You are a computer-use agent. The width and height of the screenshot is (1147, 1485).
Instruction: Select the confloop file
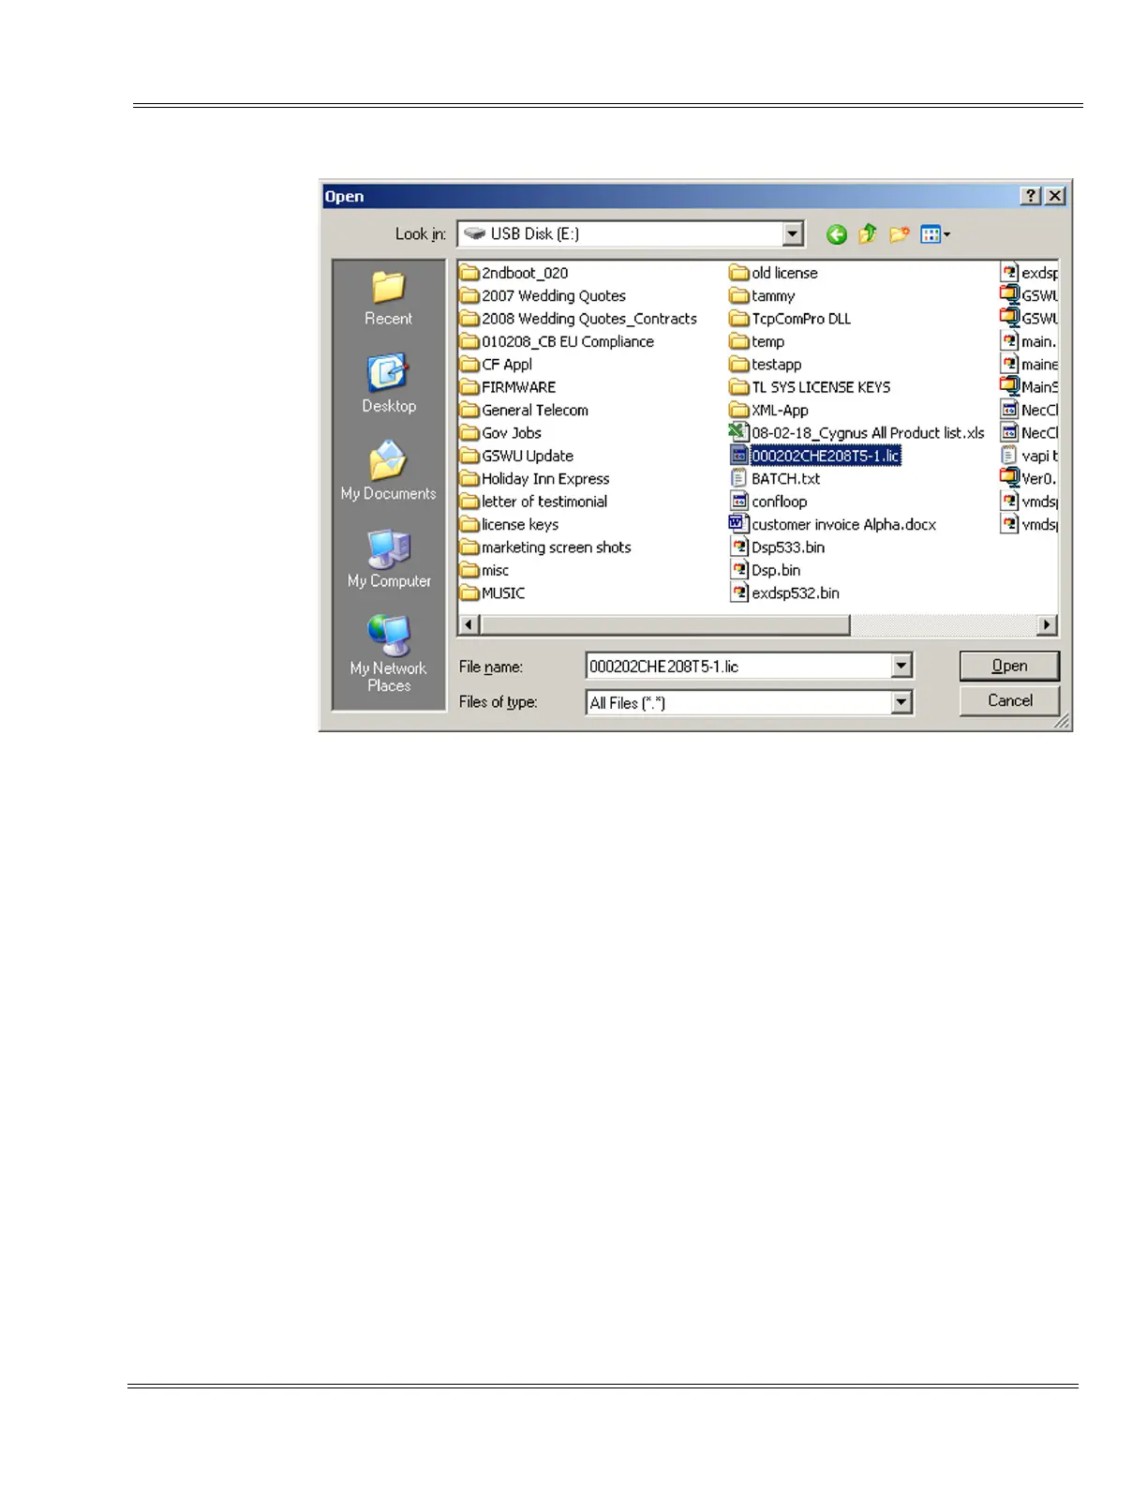coord(767,502)
